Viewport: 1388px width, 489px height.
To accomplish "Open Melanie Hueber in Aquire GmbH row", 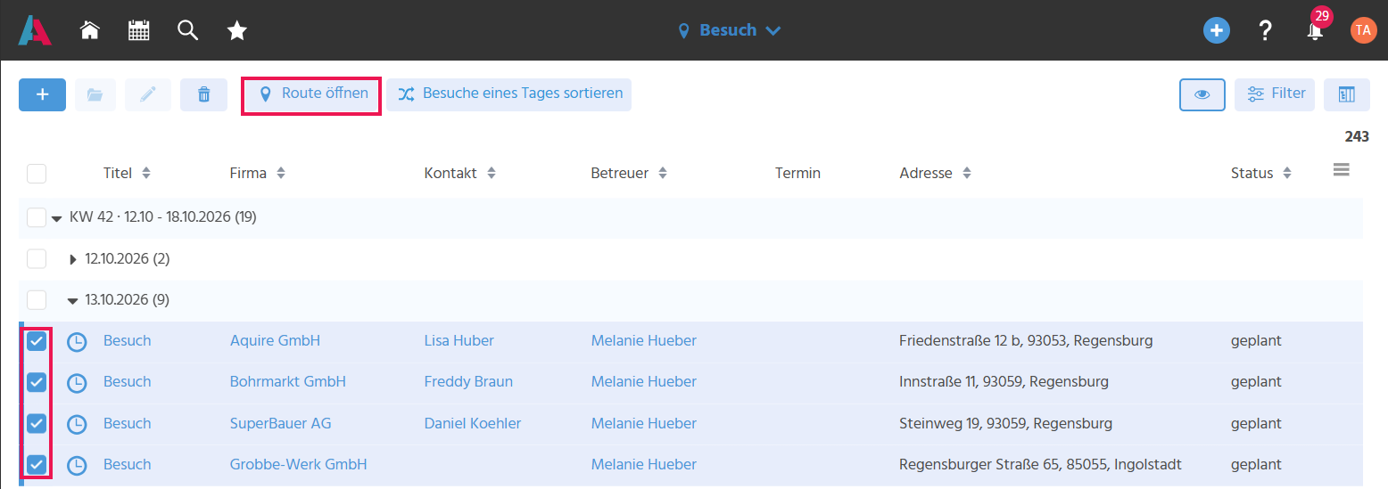I will [644, 340].
